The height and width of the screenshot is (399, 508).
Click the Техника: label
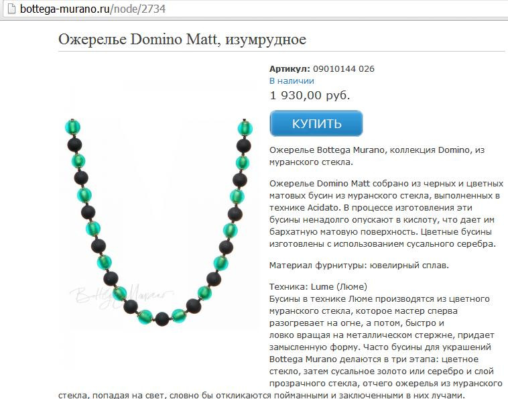[x=289, y=287]
